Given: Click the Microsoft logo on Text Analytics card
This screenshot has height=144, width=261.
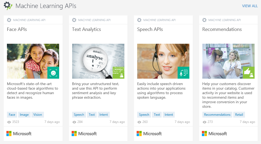Looking at the screenshot, I should click(84, 134).
